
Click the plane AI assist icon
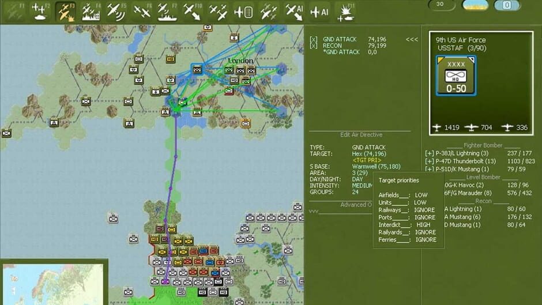319,12
